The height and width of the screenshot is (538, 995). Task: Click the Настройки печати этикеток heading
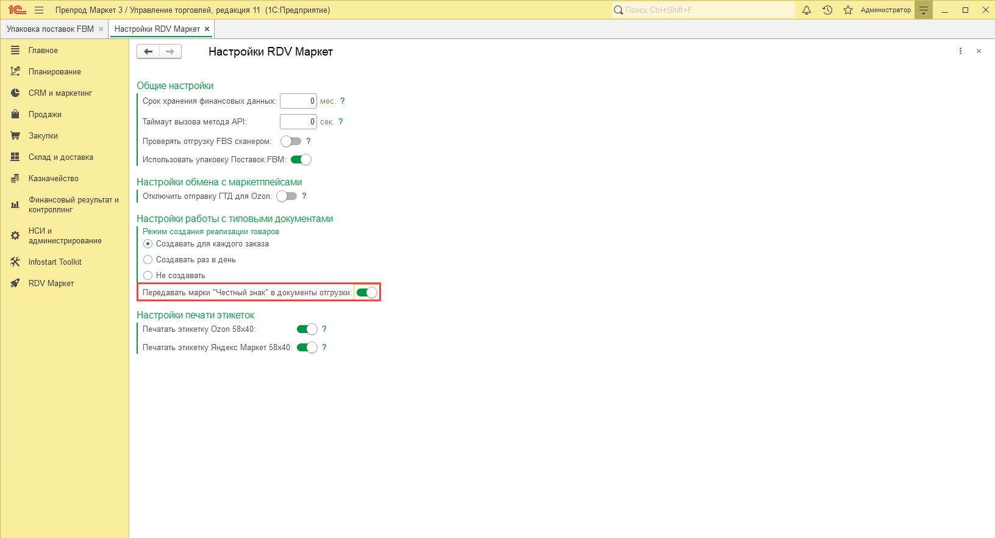(x=196, y=315)
